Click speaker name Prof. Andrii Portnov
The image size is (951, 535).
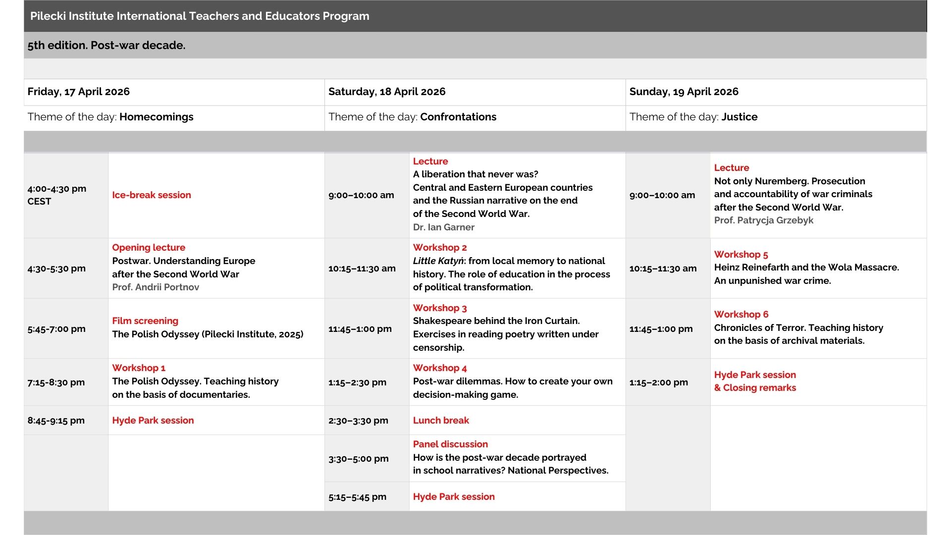tap(156, 287)
